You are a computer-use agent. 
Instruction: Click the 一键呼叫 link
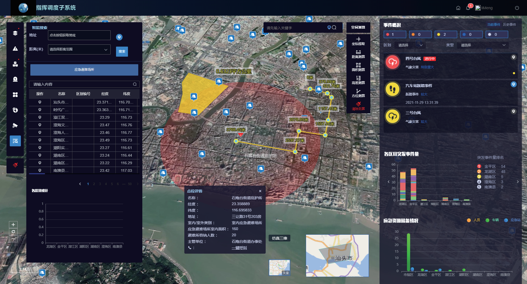tap(239, 248)
